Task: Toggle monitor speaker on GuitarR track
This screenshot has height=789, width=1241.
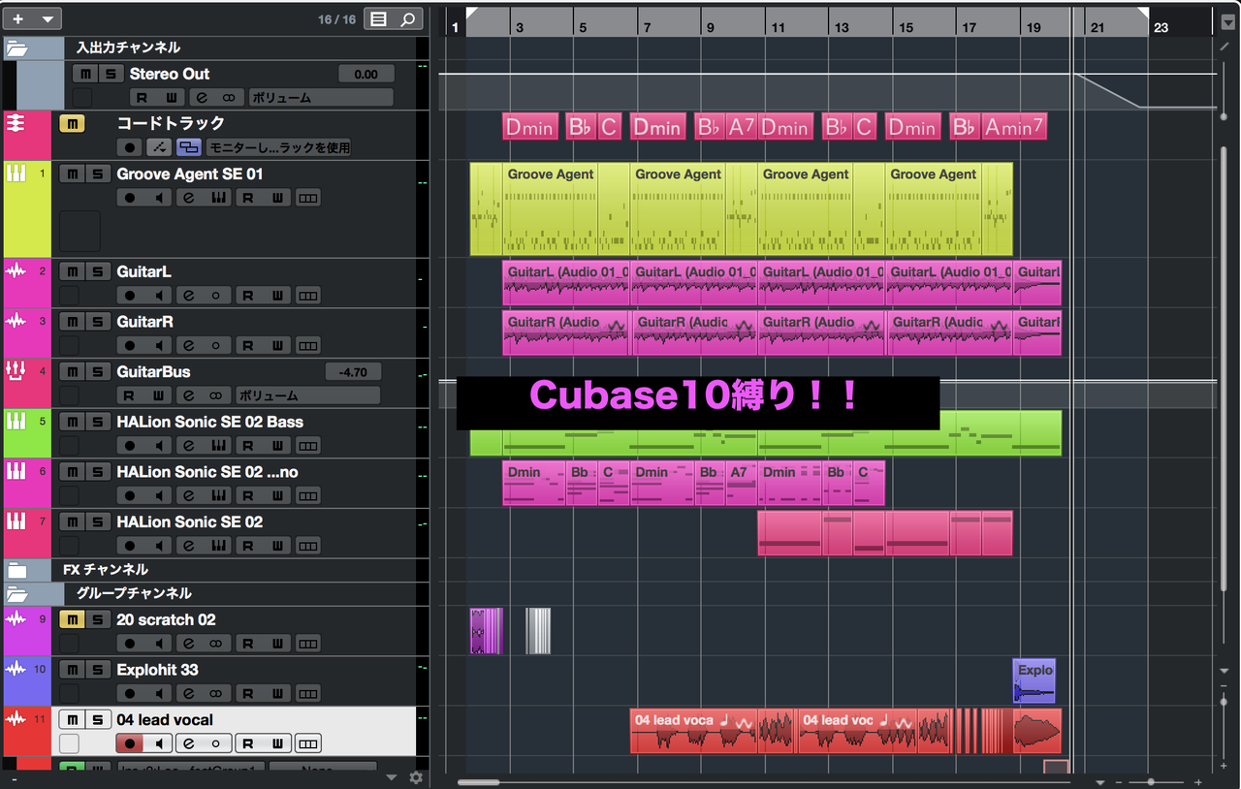Action: [x=159, y=346]
